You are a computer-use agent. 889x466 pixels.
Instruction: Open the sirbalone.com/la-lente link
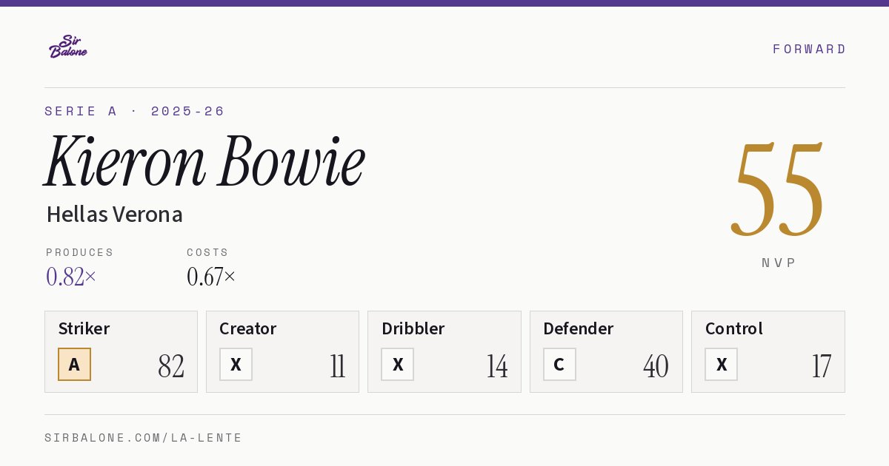coord(144,438)
